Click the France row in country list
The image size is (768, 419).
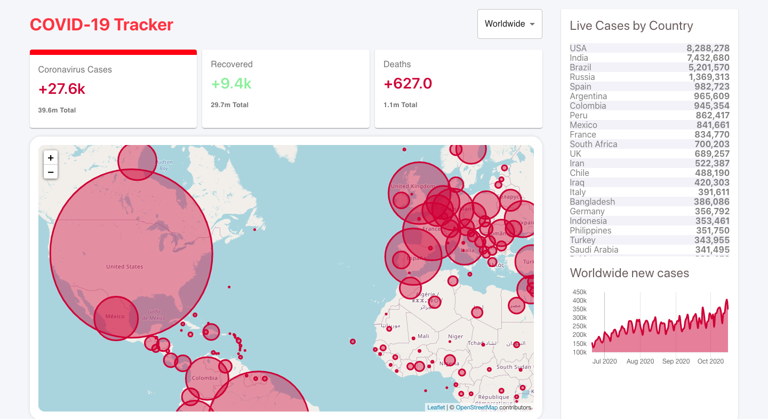[x=650, y=134]
